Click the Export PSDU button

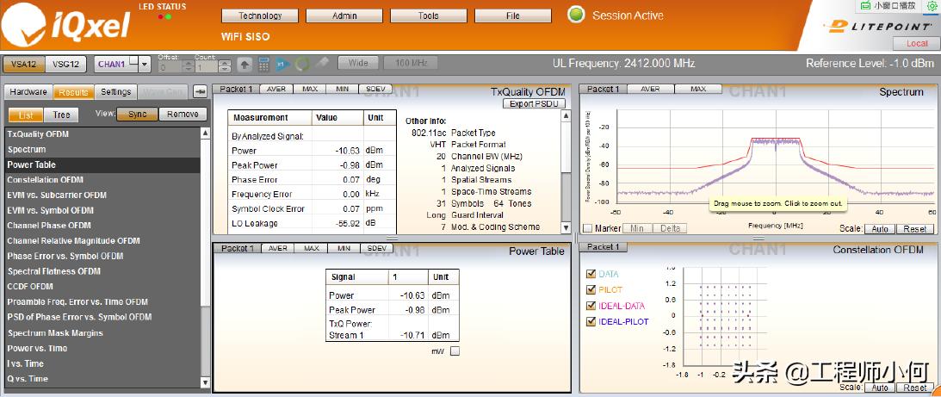[534, 104]
